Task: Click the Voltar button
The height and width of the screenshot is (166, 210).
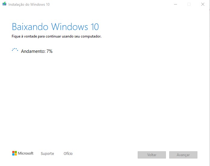Action: pos(152,155)
